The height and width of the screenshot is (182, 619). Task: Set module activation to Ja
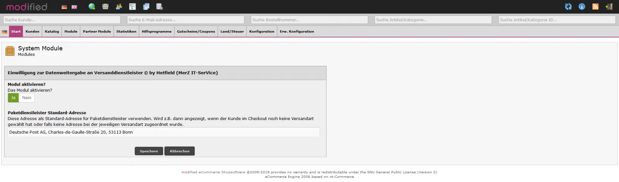point(13,98)
